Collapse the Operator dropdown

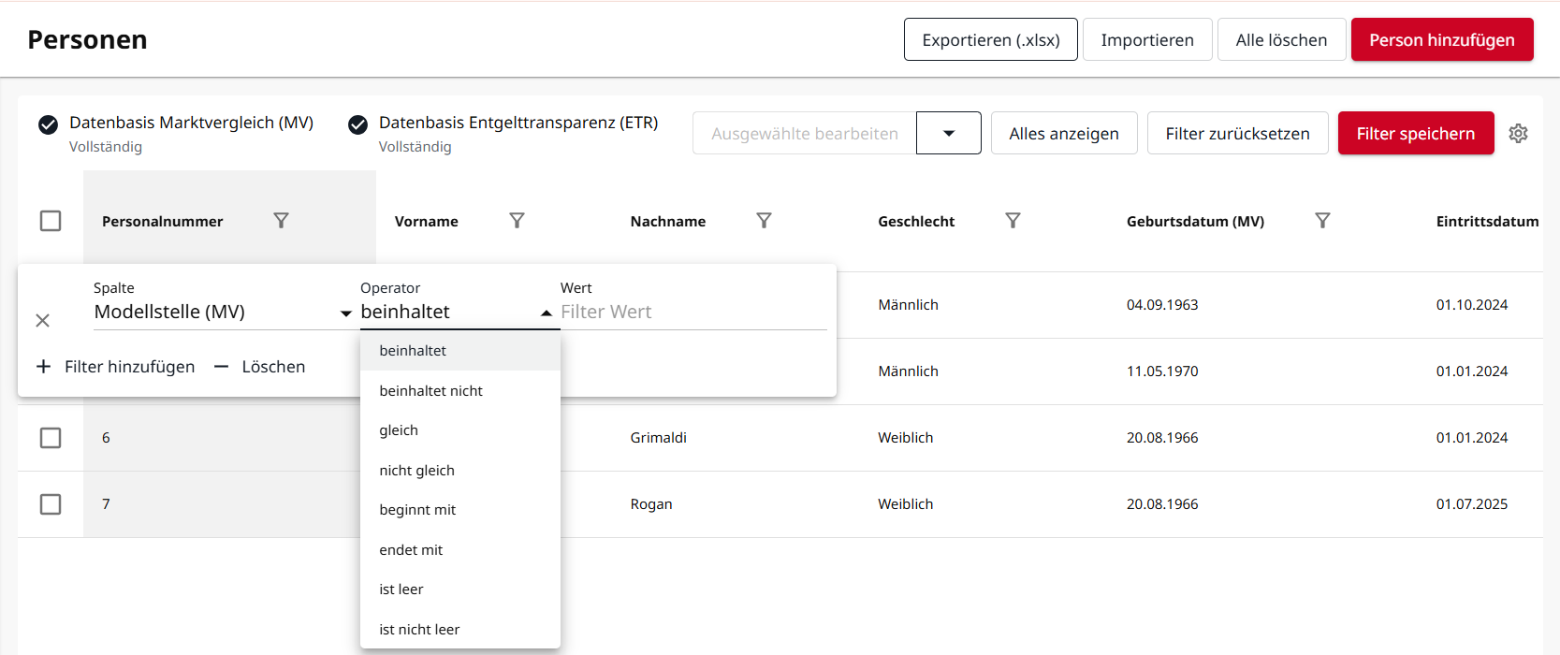(x=547, y=313)
